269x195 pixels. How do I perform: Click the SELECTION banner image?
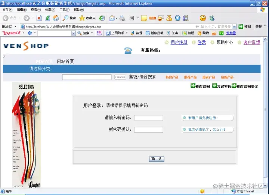(27, 135)
